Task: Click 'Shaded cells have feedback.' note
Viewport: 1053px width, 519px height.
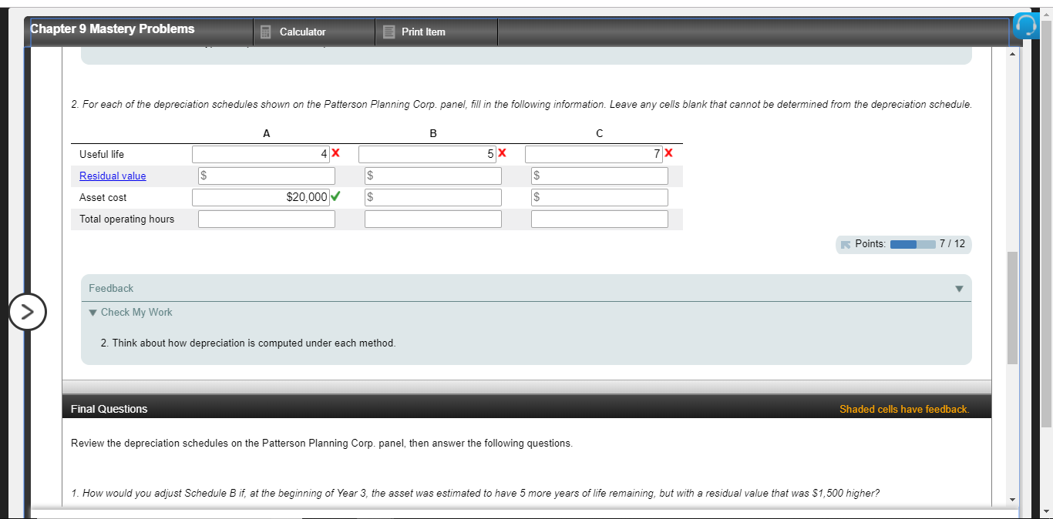Action: [x=904, y=409]
